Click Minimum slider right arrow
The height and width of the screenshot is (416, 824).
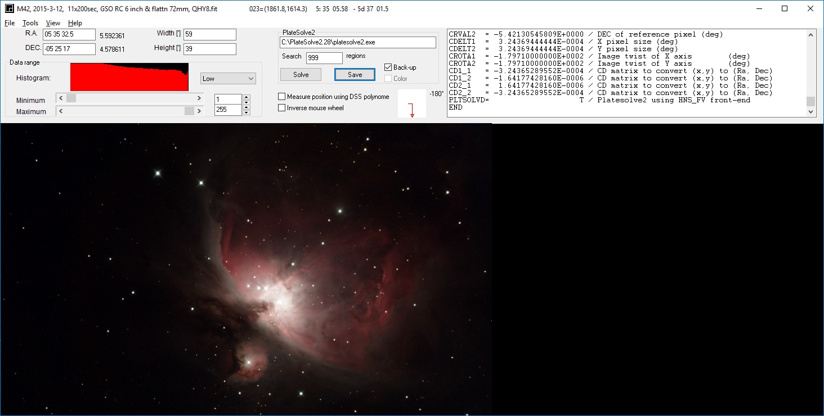click(x=199, y=98)
